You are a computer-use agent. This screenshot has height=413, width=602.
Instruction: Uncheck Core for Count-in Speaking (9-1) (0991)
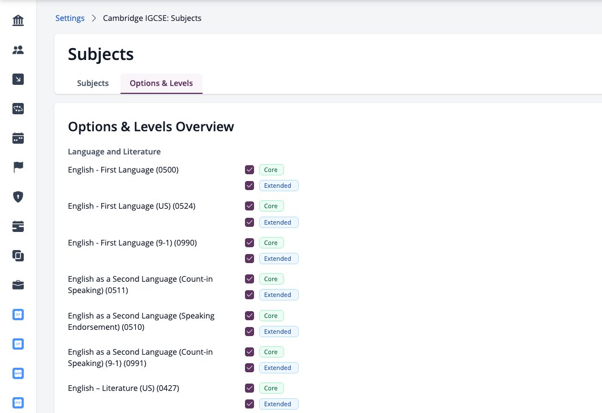click(x=250, y=352)
